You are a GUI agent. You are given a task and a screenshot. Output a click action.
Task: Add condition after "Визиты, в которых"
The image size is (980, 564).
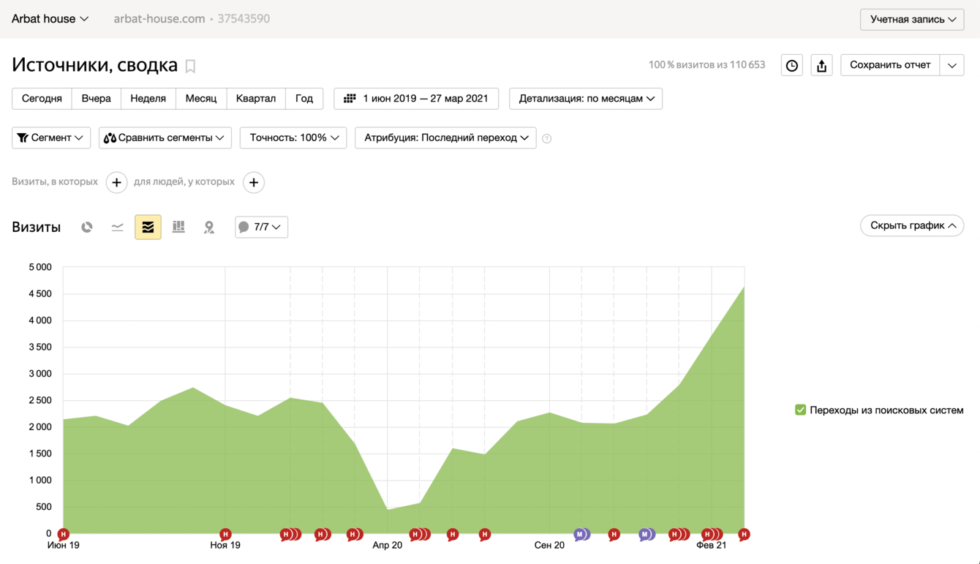point(116,182)
